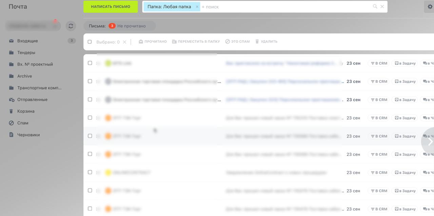Screen dimensions: 434x216
Task: Open mail settings via the gear icon
Action: pos(430,7)
